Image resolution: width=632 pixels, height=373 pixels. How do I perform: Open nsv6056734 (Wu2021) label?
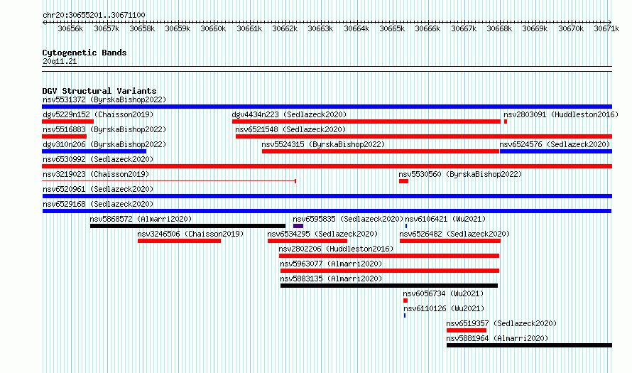pos(443,293)
